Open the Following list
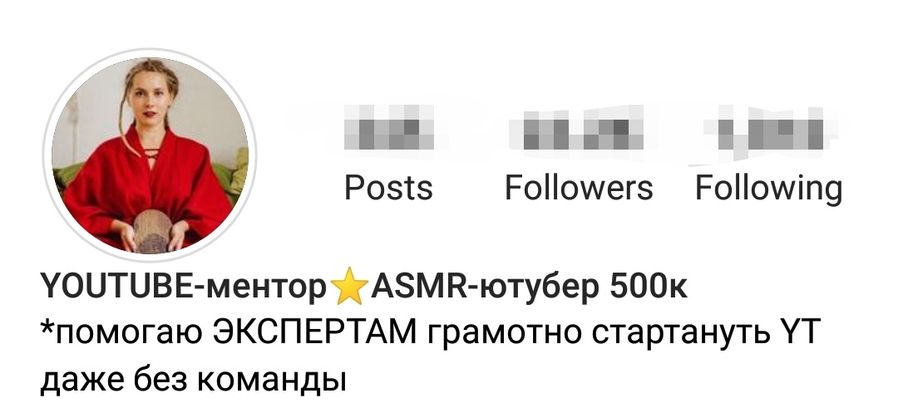 click(x=768, y=189)
